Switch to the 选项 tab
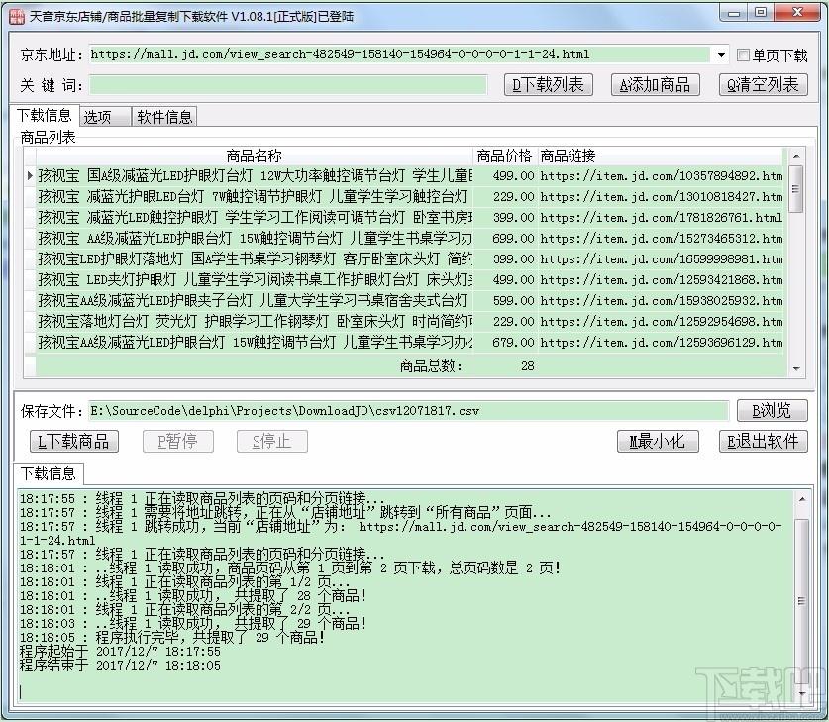829x722 pixels. (x=105, y=117)
